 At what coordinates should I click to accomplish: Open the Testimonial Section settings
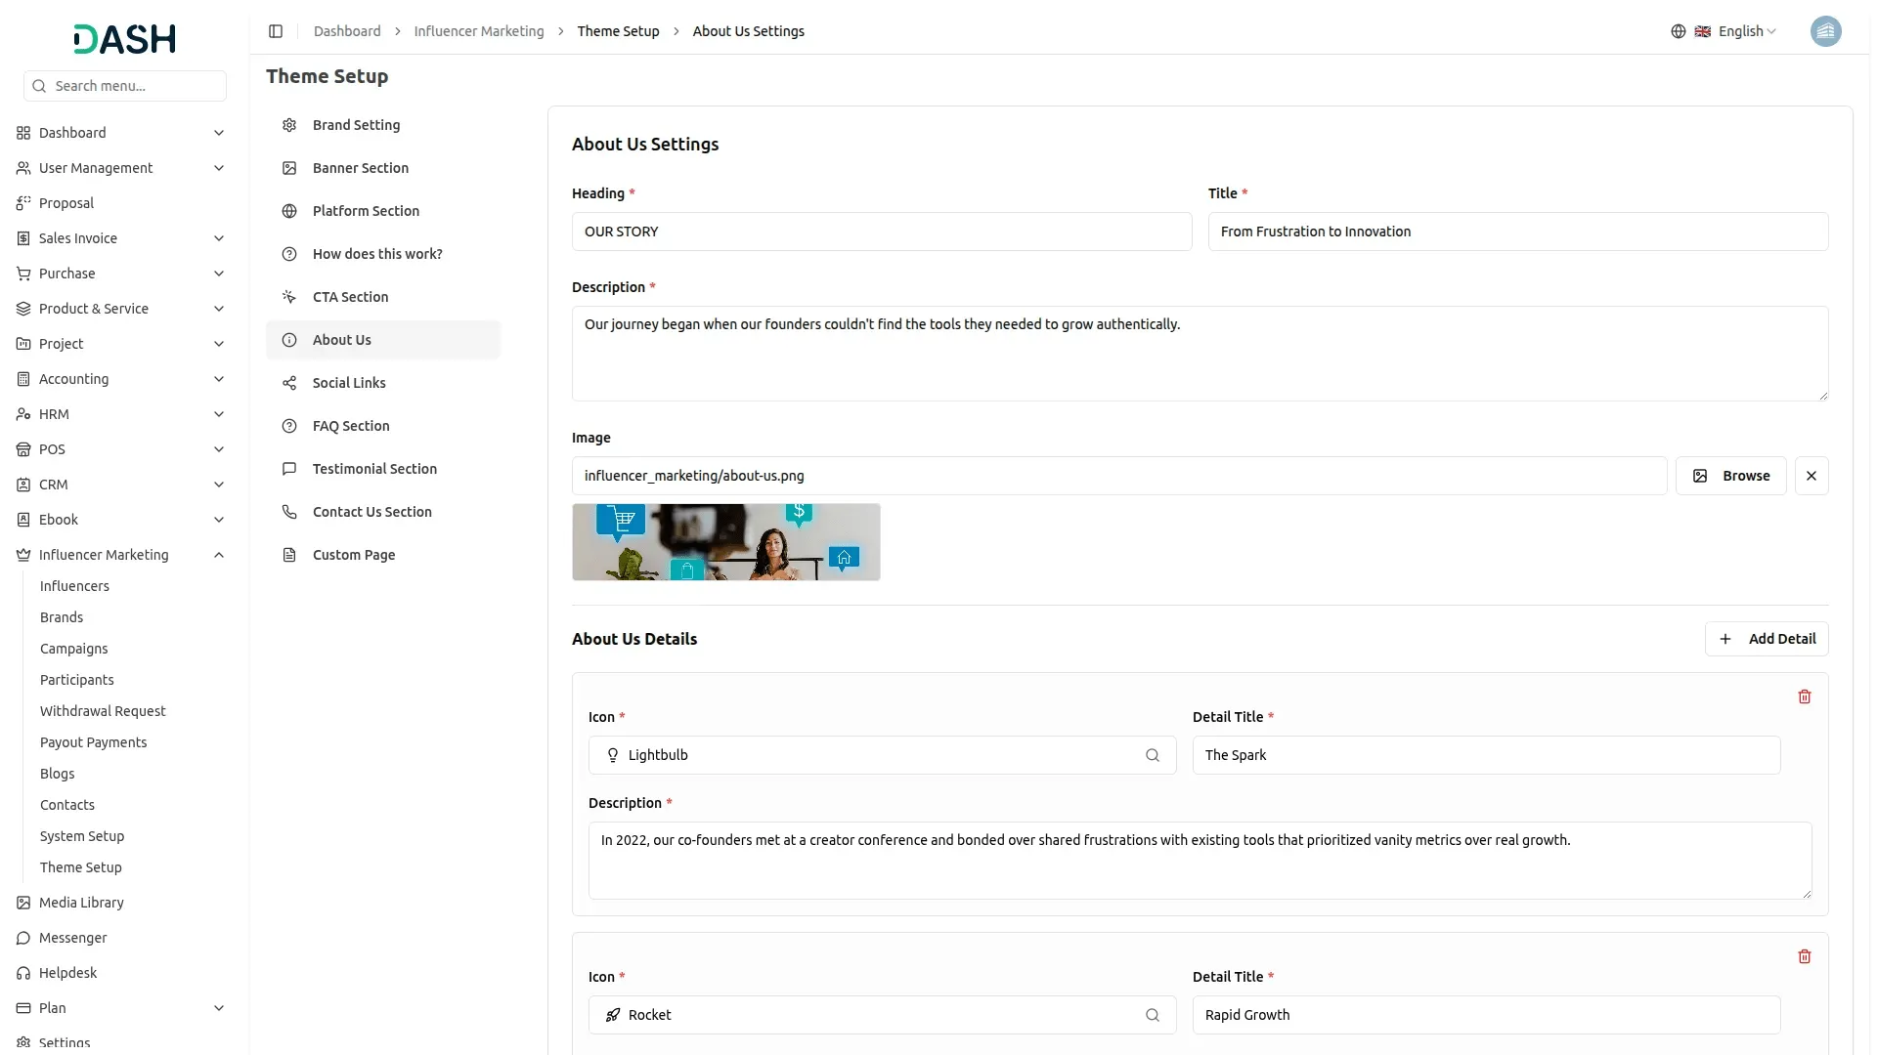374,469
